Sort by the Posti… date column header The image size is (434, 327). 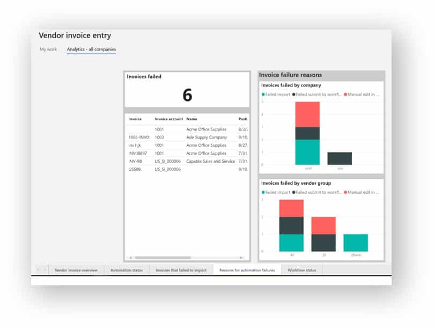pos(242,119)
